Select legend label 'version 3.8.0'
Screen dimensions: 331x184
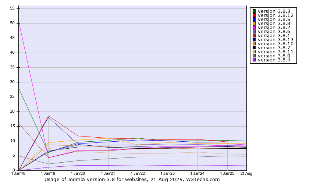pos(274,56)
